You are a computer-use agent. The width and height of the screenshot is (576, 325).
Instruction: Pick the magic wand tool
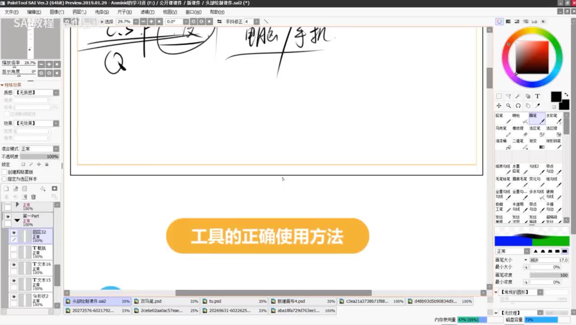(518, 96)
